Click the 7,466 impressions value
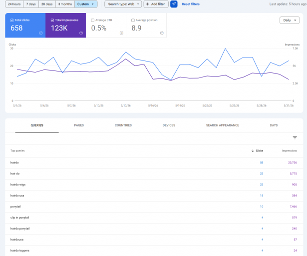The image size is (307, 256). (294, 206)
